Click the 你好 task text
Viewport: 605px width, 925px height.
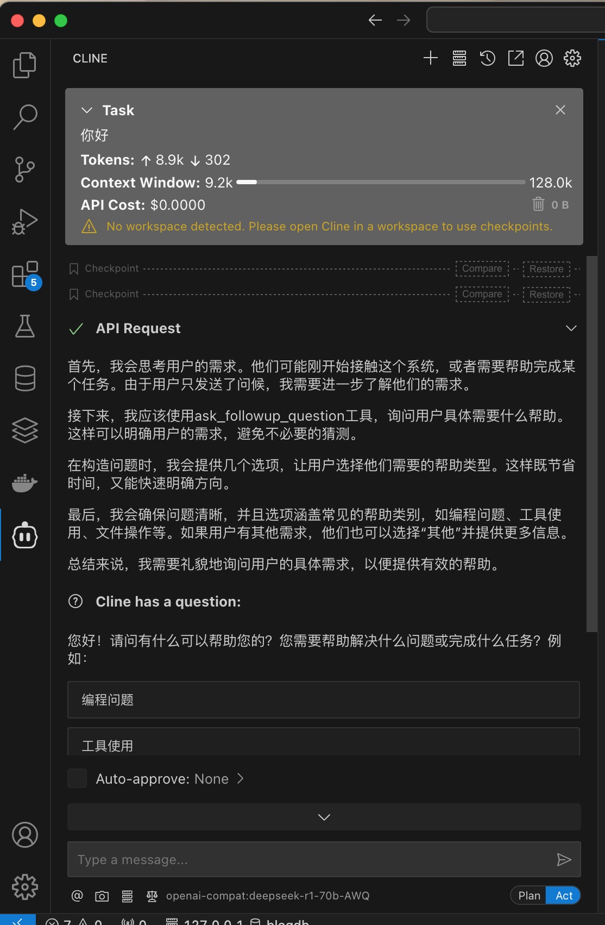[x=94, y=135]
